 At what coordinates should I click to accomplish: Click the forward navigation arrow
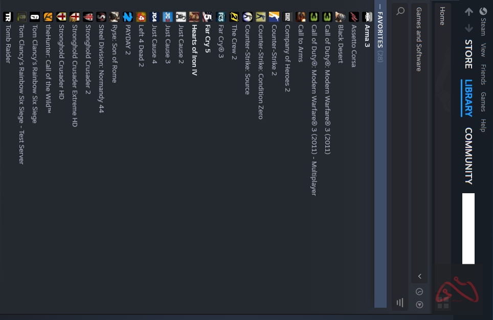click(469, 28)
